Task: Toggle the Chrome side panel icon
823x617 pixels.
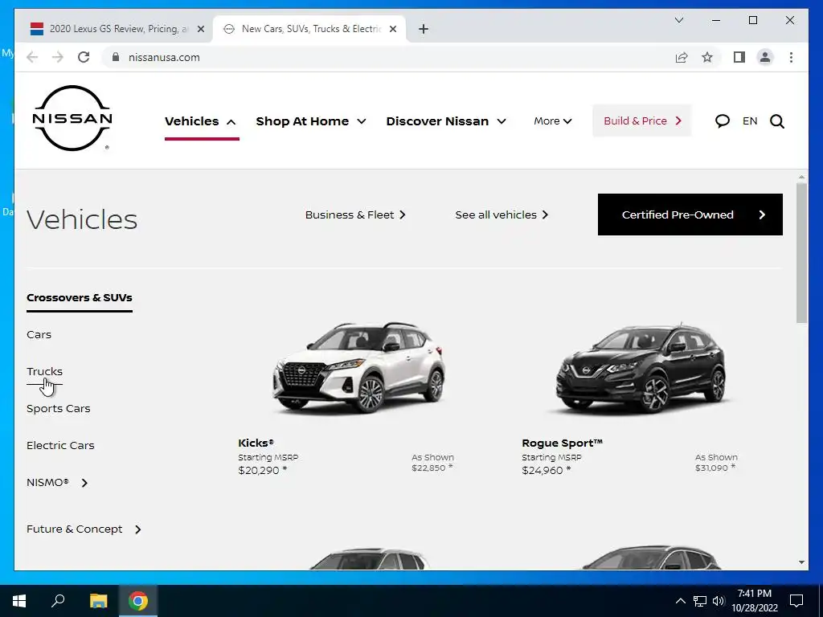Action: pyautogui.click(x=739, y=57)
